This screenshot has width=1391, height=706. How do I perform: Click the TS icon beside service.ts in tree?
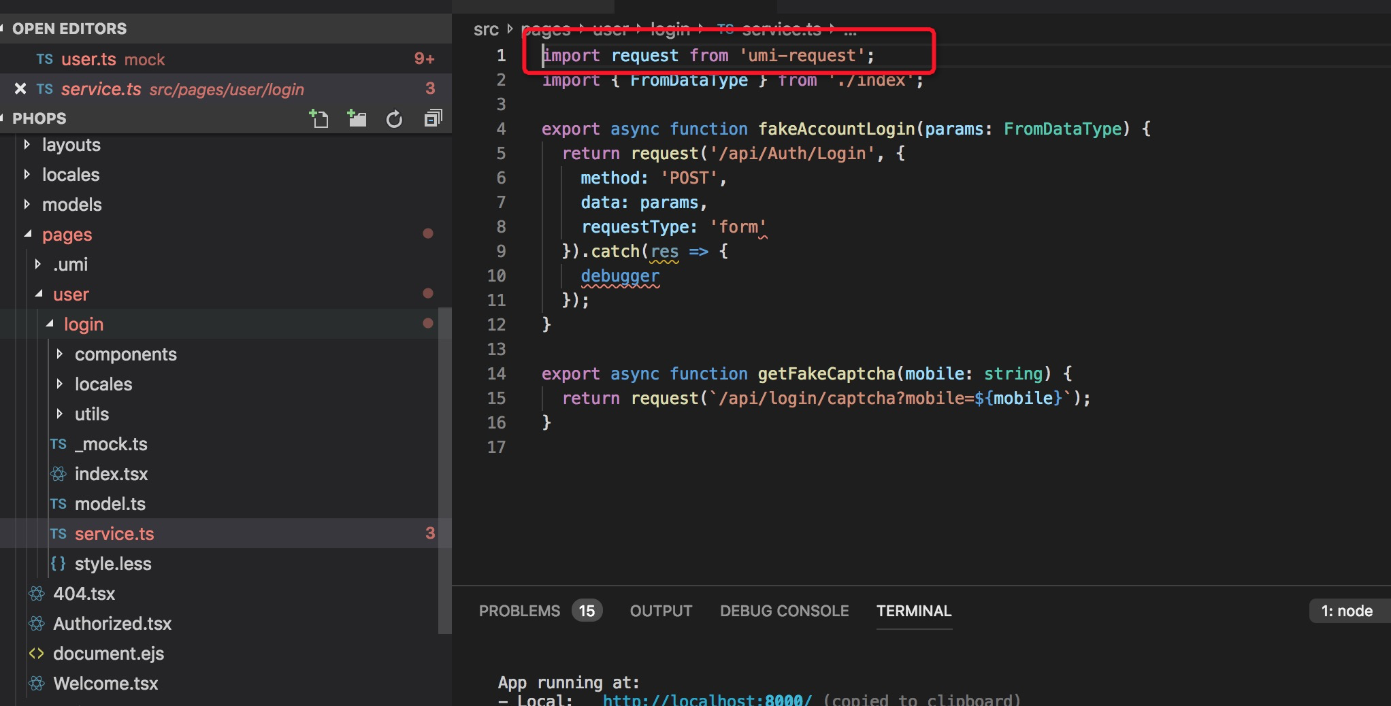(59, 534)
